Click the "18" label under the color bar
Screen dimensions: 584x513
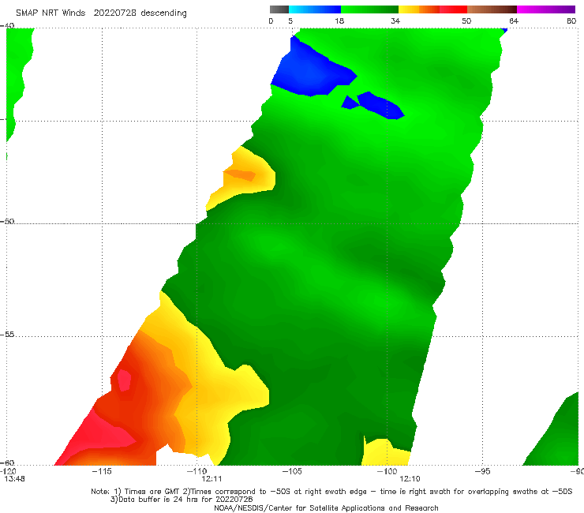click(x=339, y=21)
